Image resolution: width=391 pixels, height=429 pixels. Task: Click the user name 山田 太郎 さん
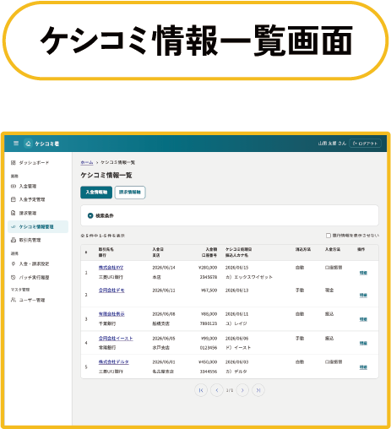(x=332, y=144)
